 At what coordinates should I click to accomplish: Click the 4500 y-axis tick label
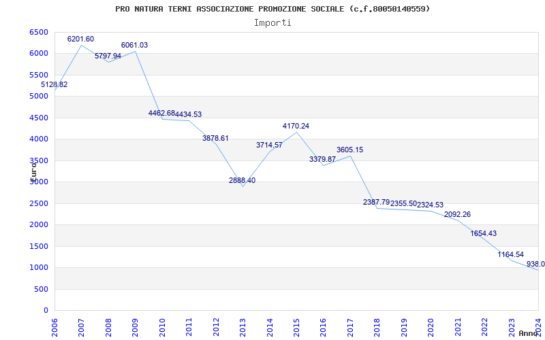tap(39, 118)
